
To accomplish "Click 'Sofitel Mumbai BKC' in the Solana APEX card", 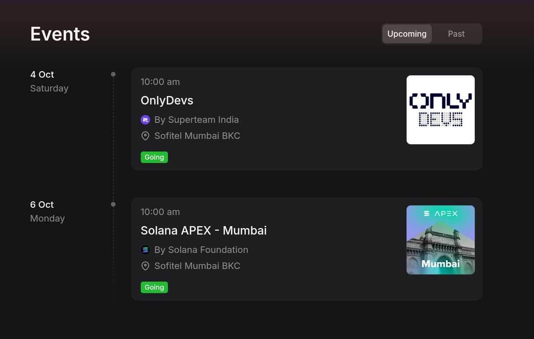I will 197,266.
